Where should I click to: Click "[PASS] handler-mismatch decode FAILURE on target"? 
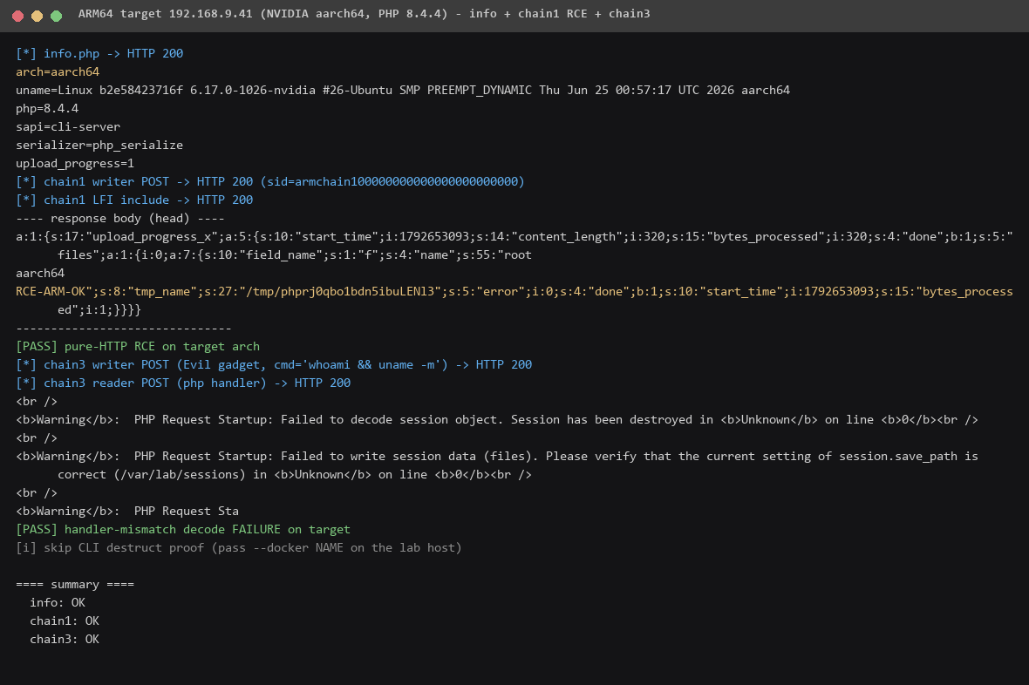(x=183, y=530)
